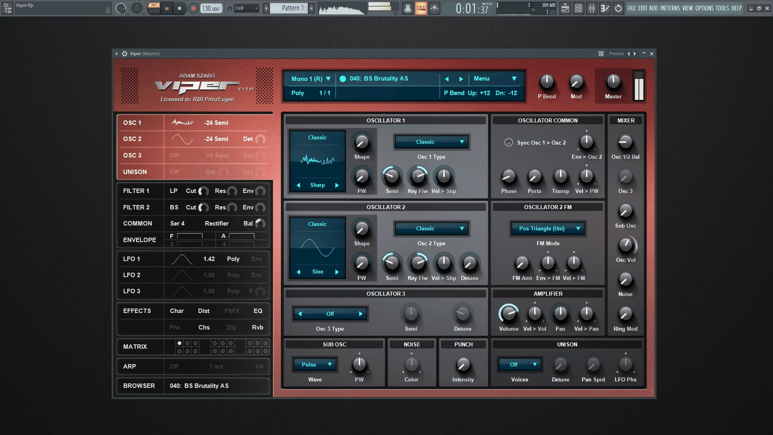The height and width of the screenshot is (435, 773).
Task: Open the FILE menu
Action: (632, 8)
